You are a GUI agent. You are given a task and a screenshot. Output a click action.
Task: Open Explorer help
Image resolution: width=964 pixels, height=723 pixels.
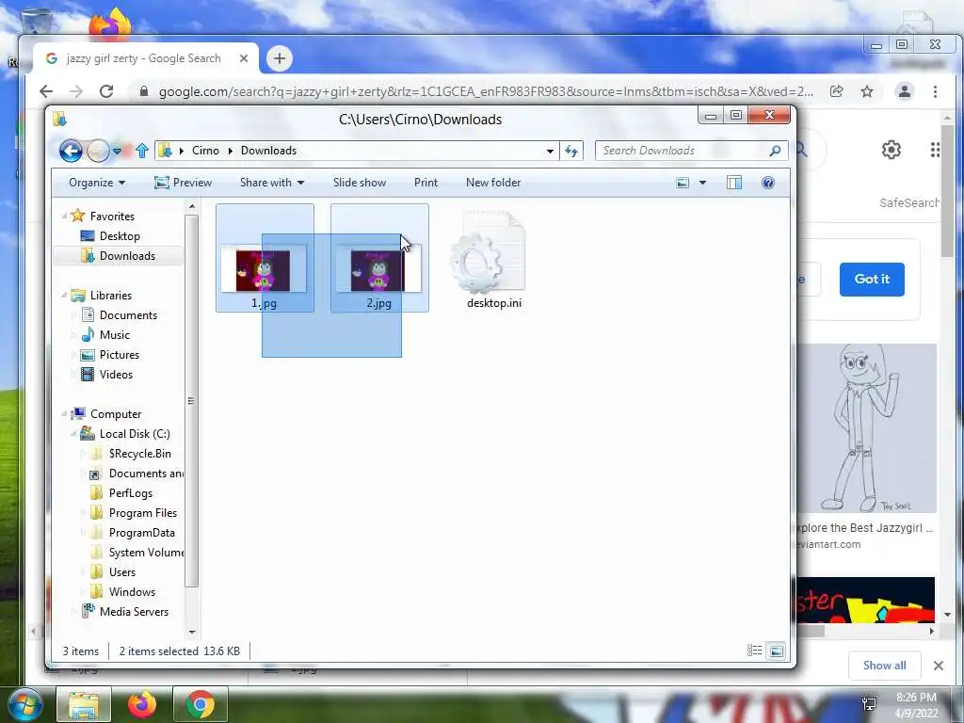click(x=768, y=183)
